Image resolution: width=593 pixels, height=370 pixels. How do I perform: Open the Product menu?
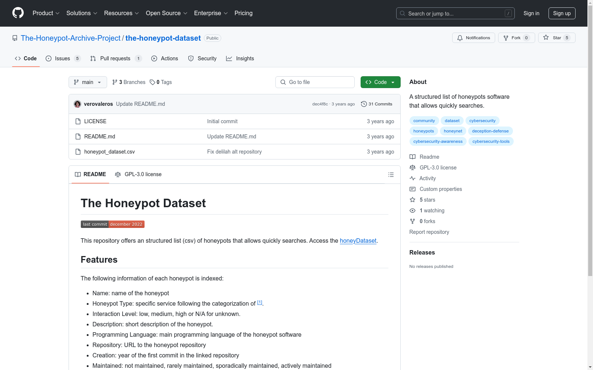[x=46, y=13]
